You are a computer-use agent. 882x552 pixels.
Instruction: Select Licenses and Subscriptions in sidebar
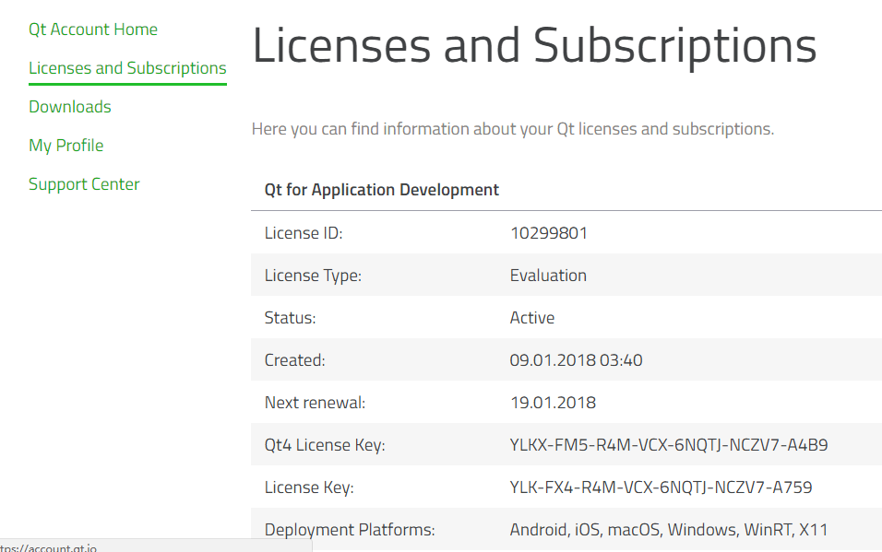tap(127, 68)
